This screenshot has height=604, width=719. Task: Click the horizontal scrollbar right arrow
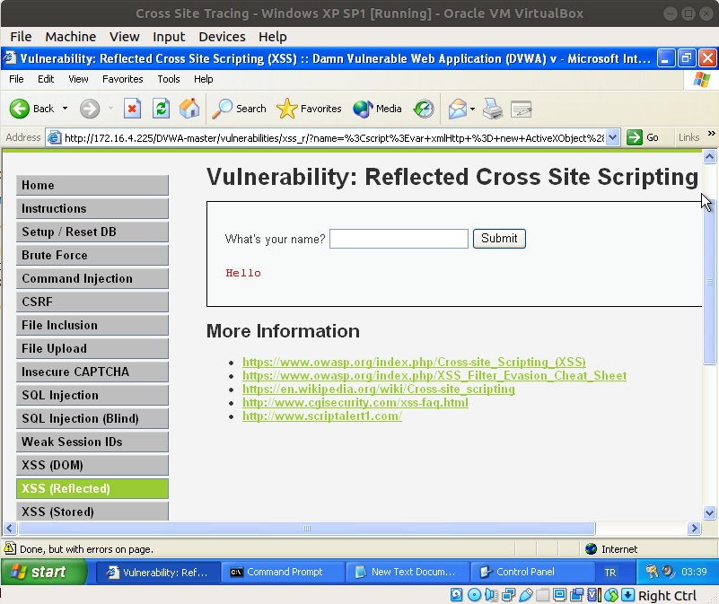tap(694, 529)
